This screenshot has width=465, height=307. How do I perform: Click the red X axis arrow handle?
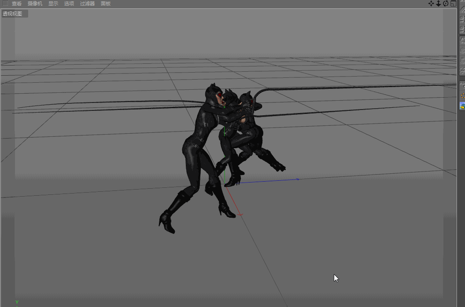pos(240,214)
